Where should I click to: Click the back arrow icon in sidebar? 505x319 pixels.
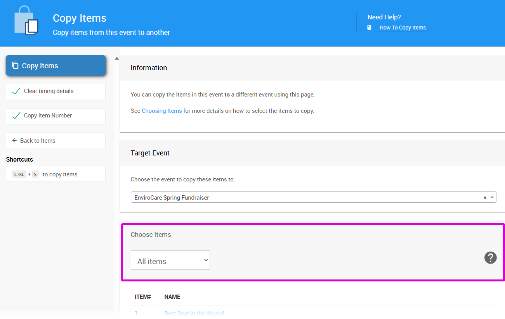[x=15, y=141]
